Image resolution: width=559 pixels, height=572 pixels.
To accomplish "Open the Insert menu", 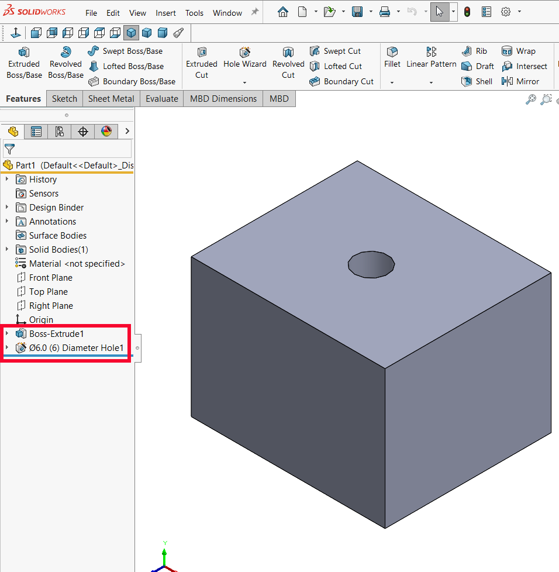I will [165, 13].
